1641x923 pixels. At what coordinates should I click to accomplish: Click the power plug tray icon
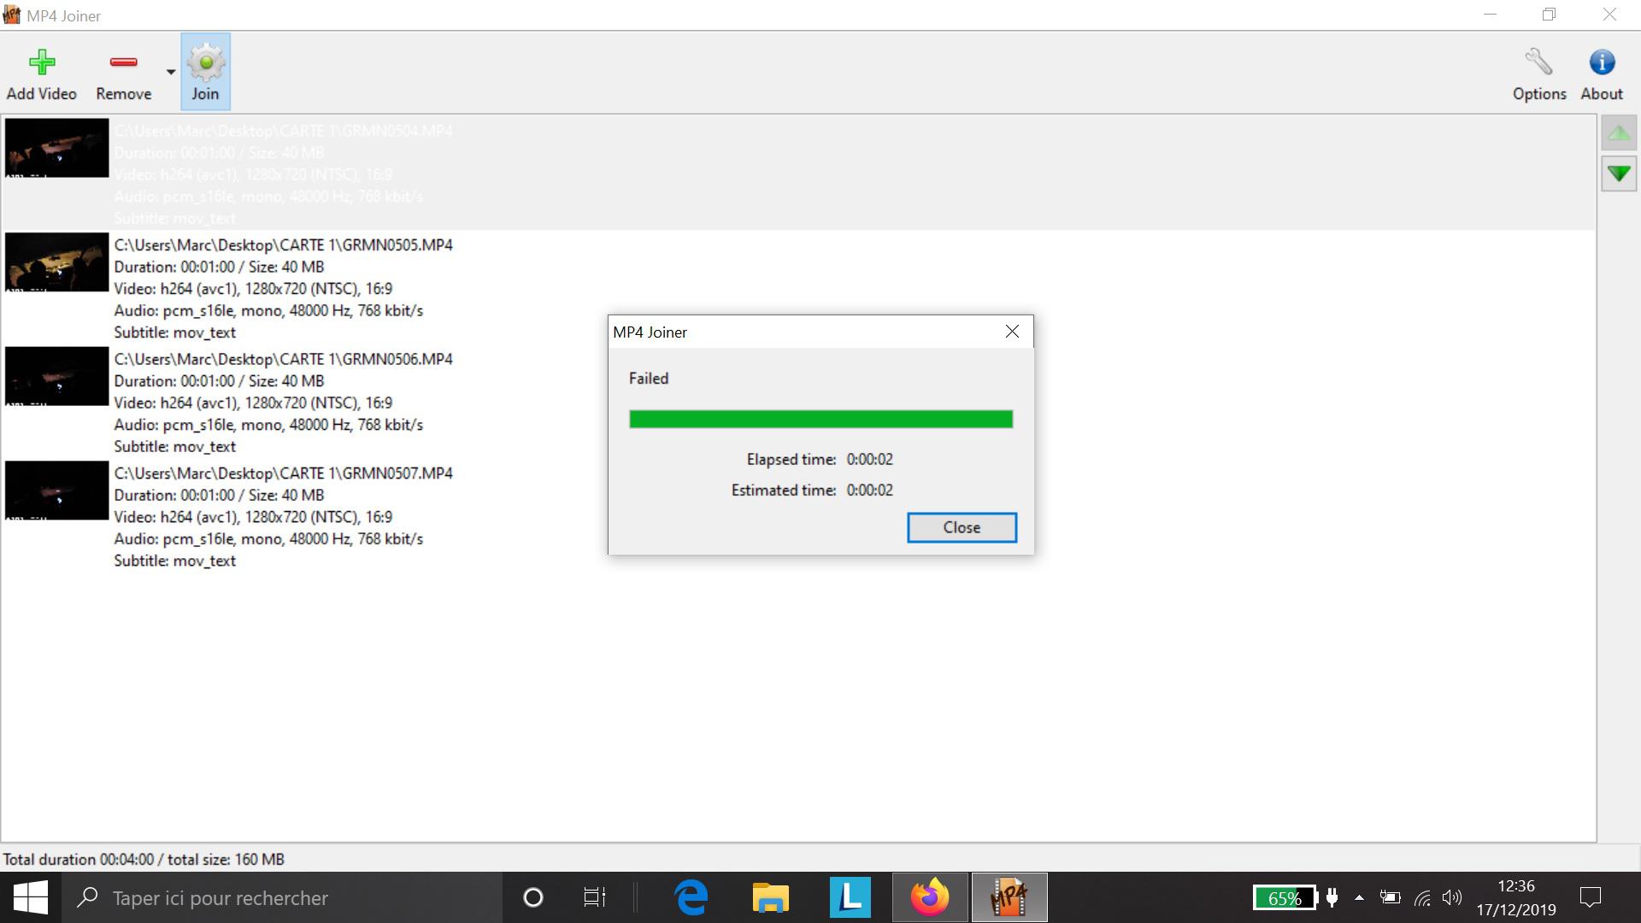pyautogui.click(x=1332, y=898)
